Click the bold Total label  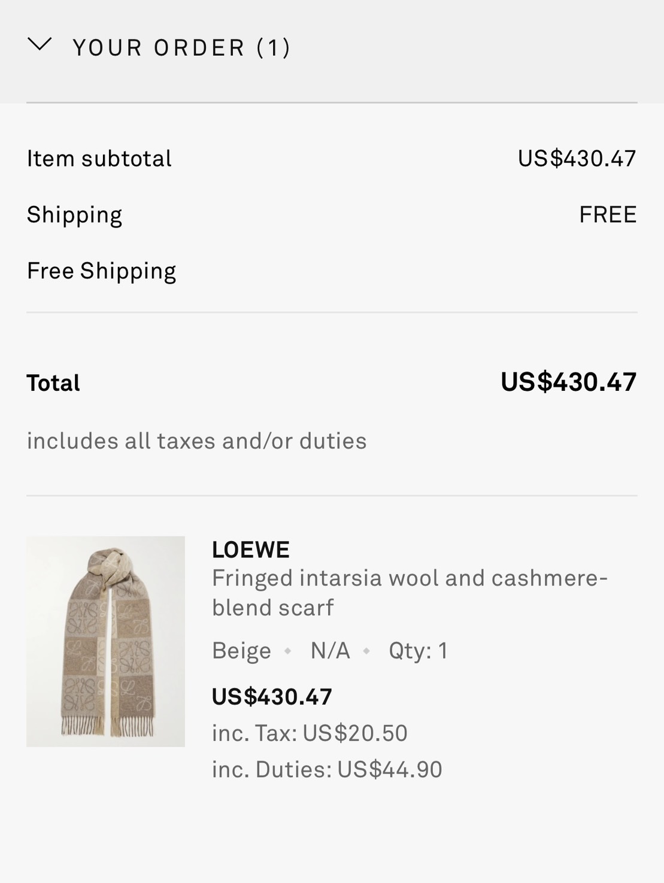53,383
